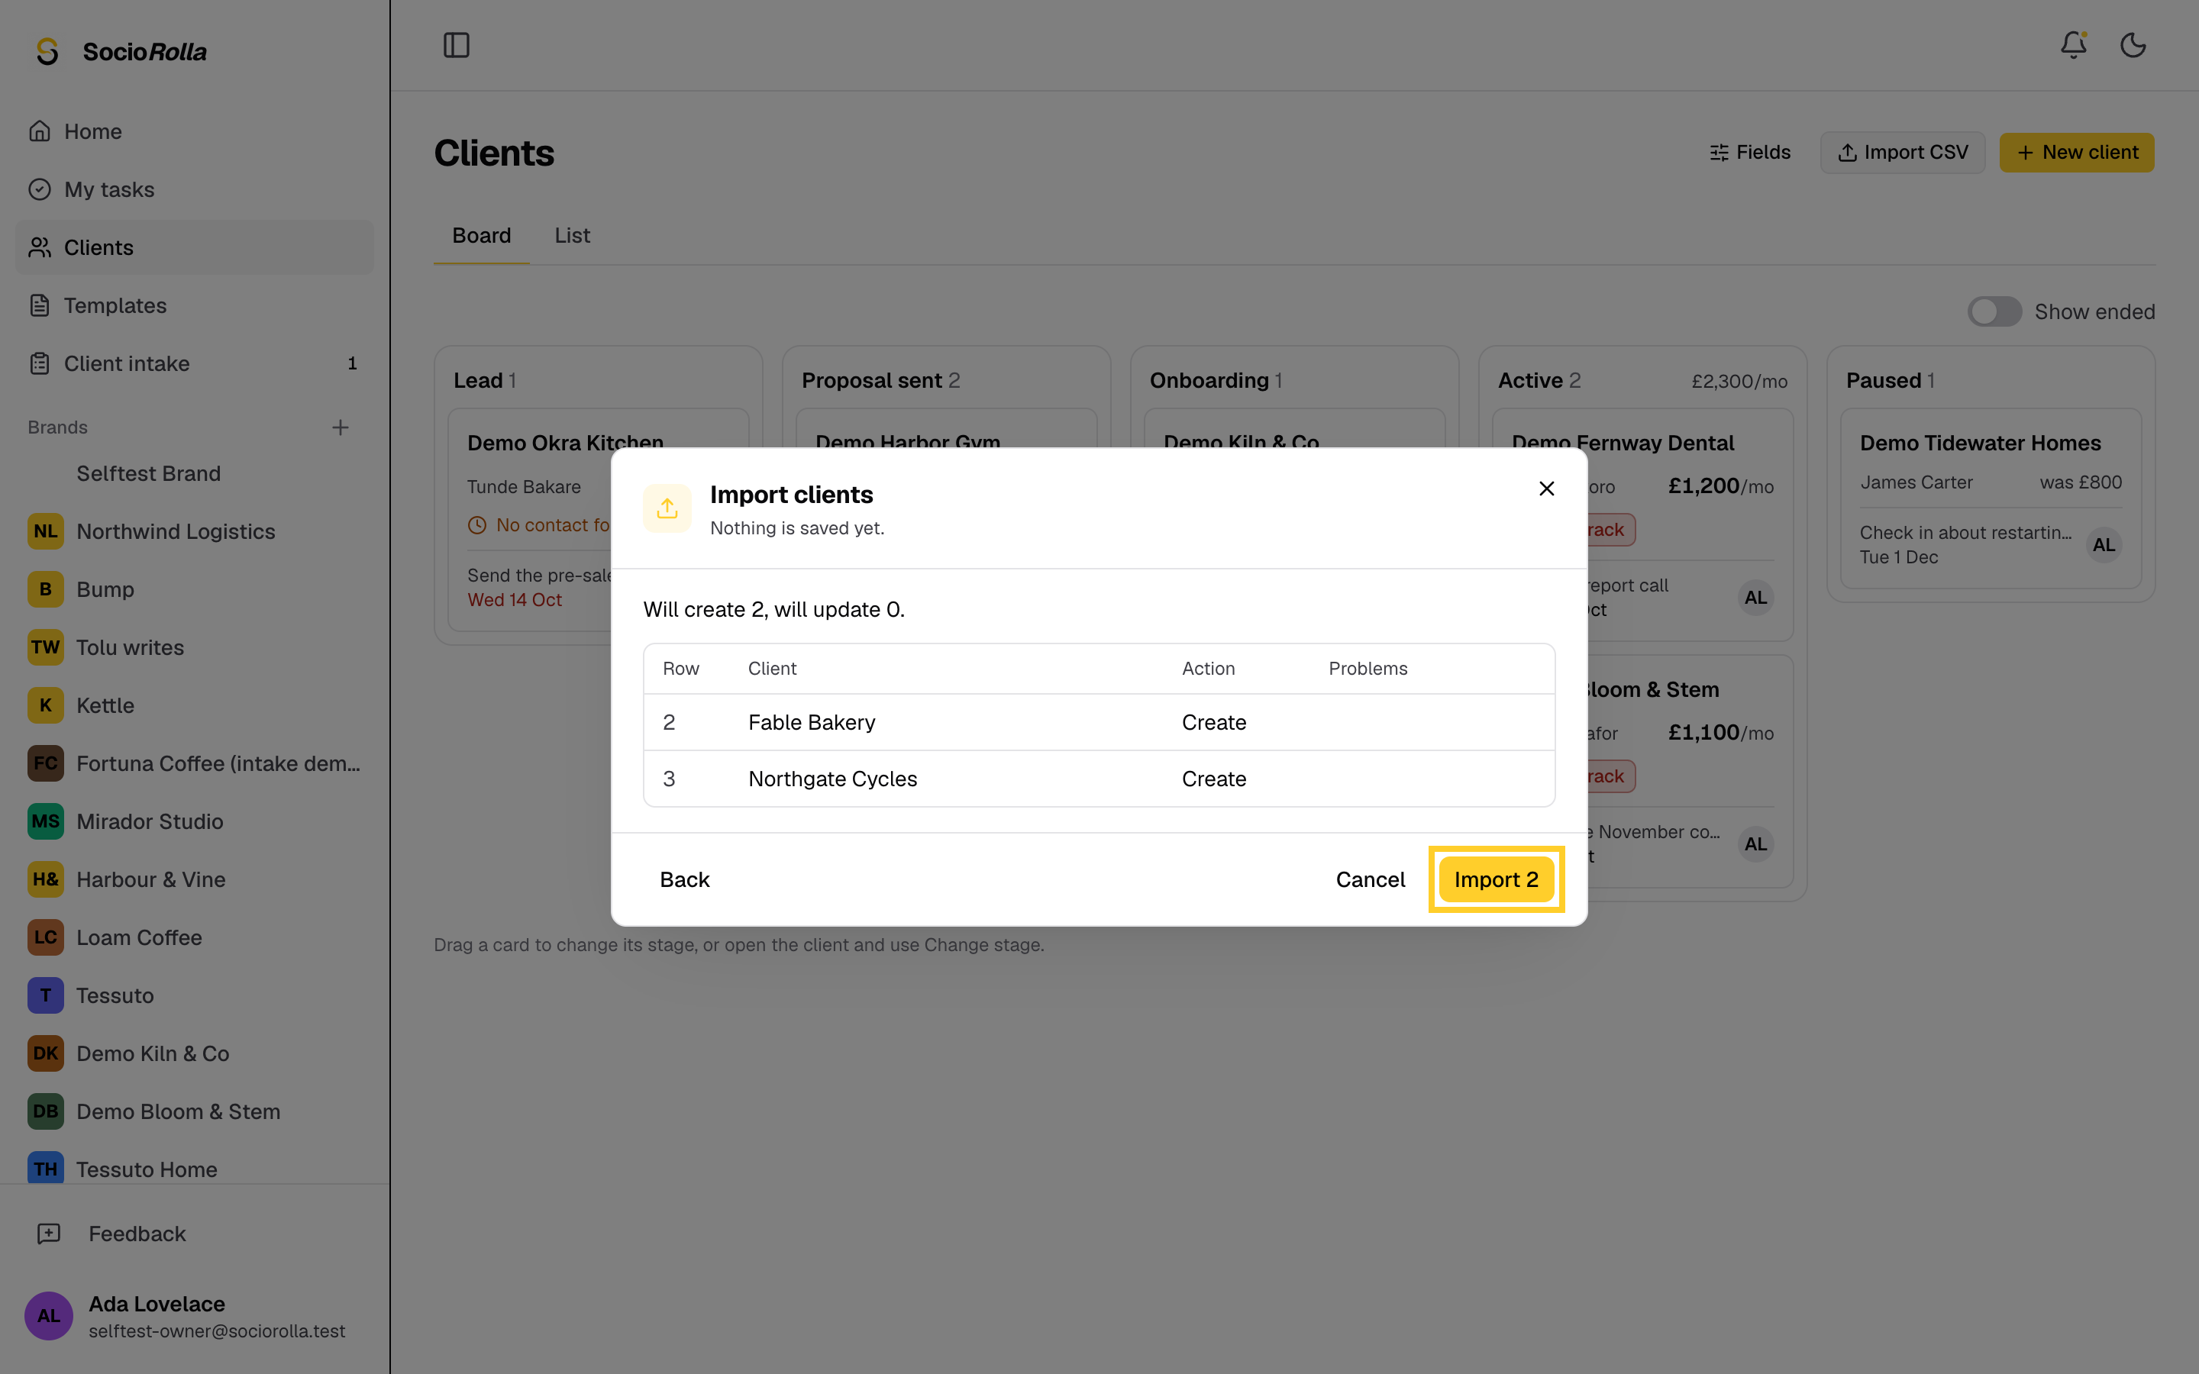Switch to dark mode moon icon
The image size is (2199, 1374).
[x=2133, y=44]
